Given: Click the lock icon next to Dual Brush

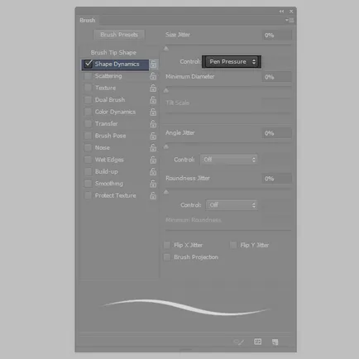Looking at the screenshot, I should pos(153,100).
